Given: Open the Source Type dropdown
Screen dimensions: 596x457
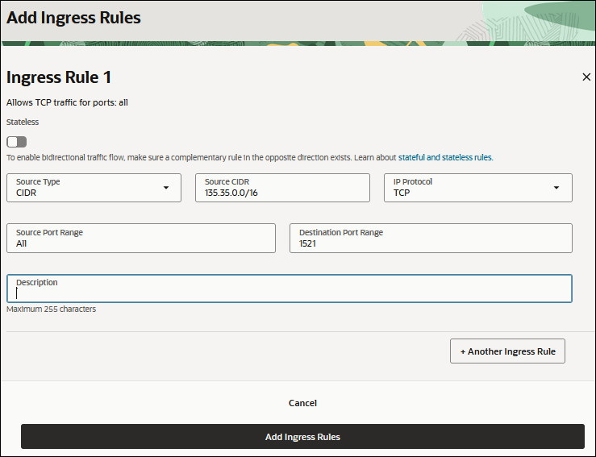Looking at the screenshot, I should tap(94, 188).
